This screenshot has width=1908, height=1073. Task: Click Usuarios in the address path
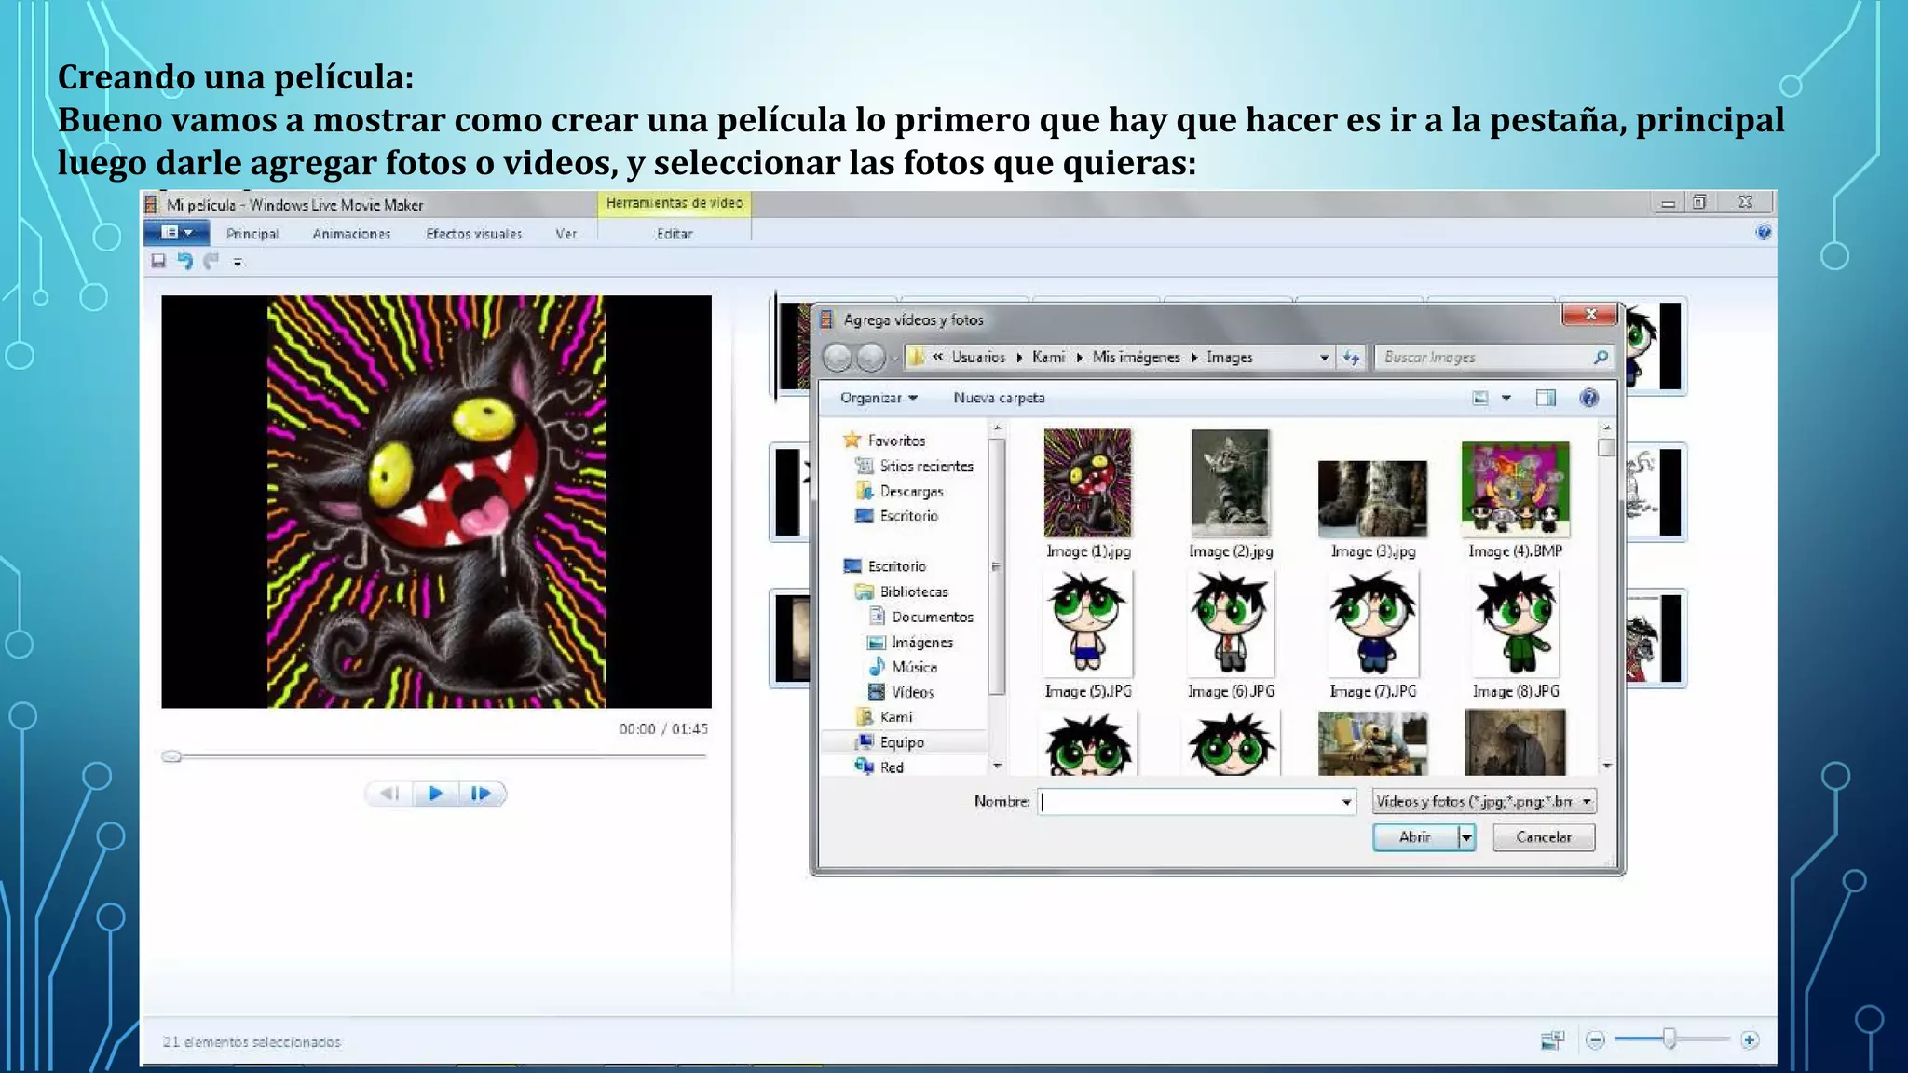point(978,357)
